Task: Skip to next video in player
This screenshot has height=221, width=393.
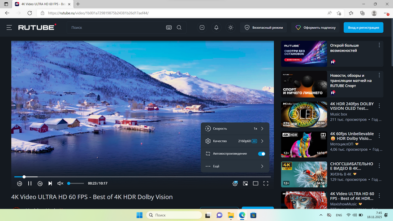Action: 50,183
